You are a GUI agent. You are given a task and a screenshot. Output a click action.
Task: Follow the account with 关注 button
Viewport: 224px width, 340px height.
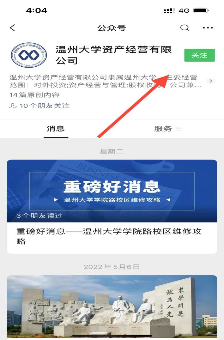tap(199, 55)
